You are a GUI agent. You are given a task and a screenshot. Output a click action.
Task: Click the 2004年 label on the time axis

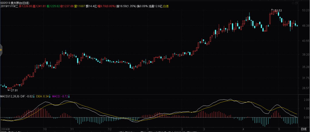pyautogui.click(x=5, y=129)
